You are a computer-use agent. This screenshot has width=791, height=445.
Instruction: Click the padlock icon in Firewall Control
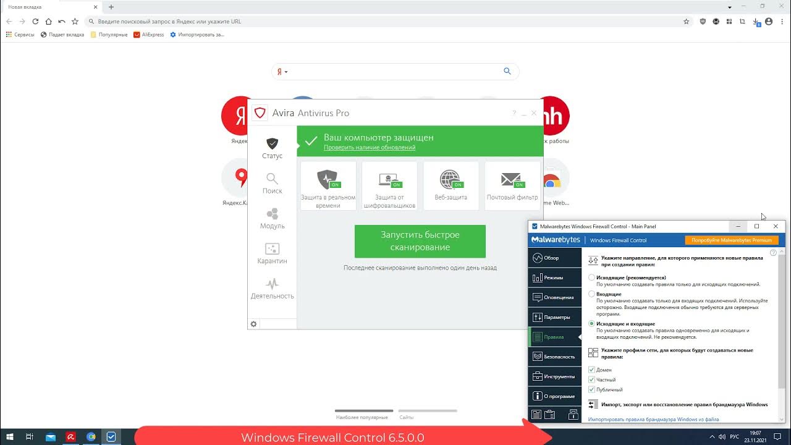[x=573, y=415]
